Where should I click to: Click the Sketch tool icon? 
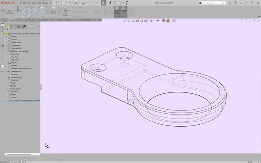coord(3,10)
